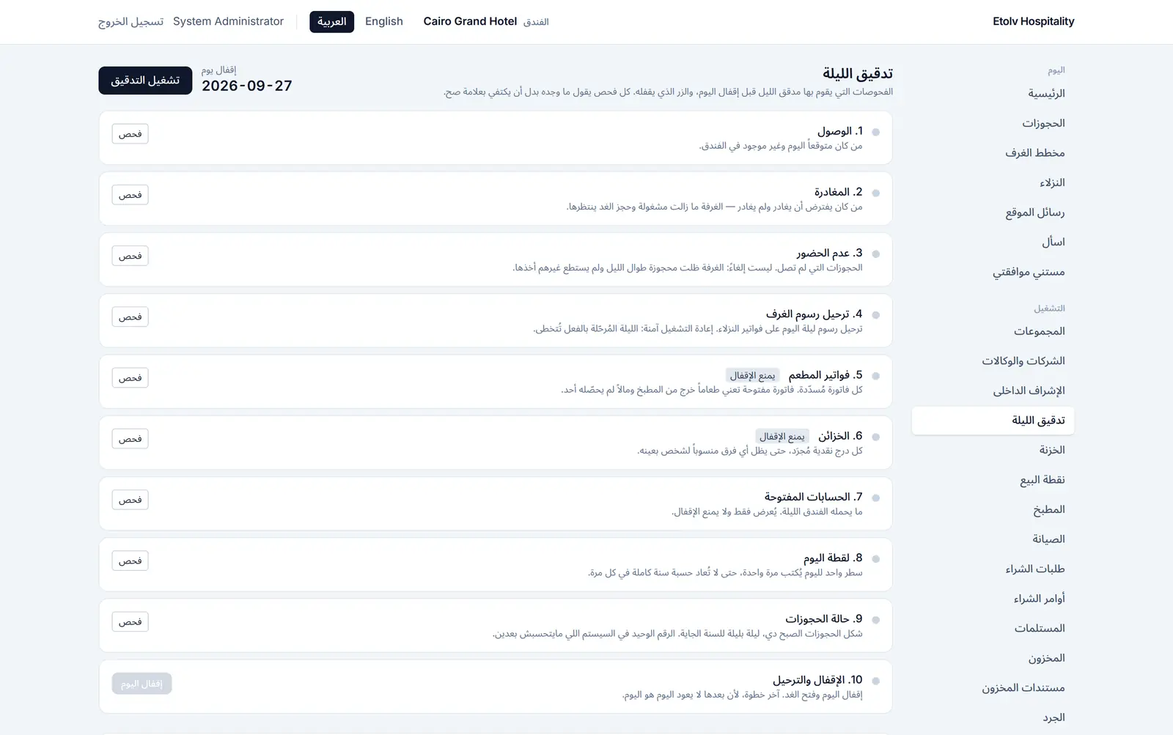Click فحص for the الوصول check
Screen dimensions: 1173x735
click(130, 134)
